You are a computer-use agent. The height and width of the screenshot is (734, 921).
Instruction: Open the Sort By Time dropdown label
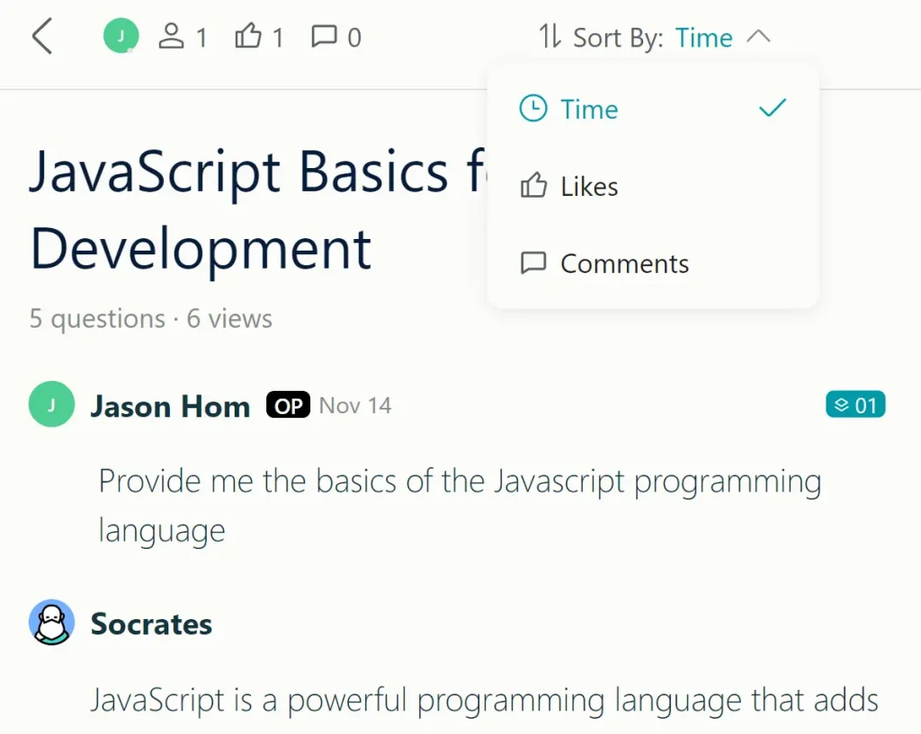[x=704, y=37]
